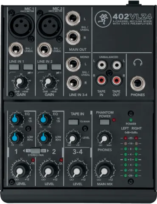Click the red TAPE OUT R RCA jack
Image resolution: width=157 pixels, height=204 pixels.
pos(117,80)
